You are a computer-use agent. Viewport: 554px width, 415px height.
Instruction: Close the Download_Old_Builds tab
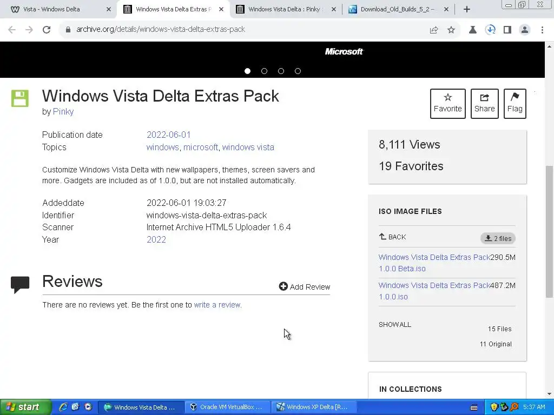[446, 10]
